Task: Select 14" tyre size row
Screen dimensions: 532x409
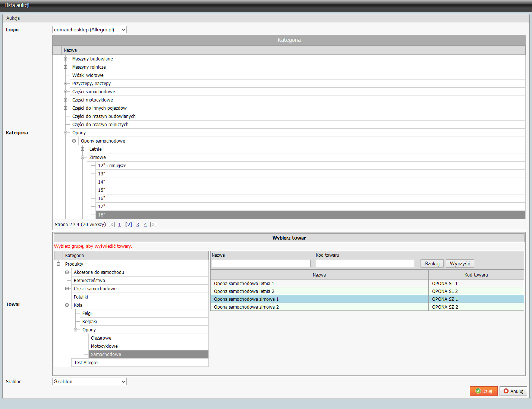Action: pos(311,182)
